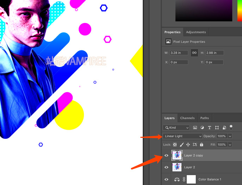Switch to the Paths tab

[205, 118]
